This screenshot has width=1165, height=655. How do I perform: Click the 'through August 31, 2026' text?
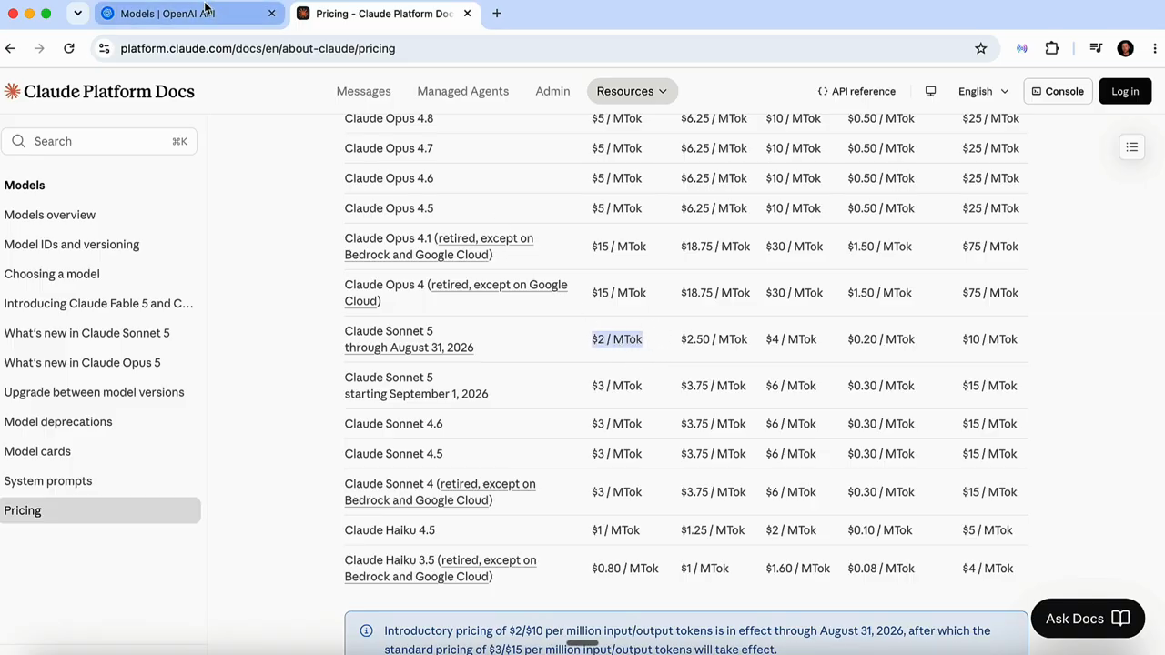(409, 348)
